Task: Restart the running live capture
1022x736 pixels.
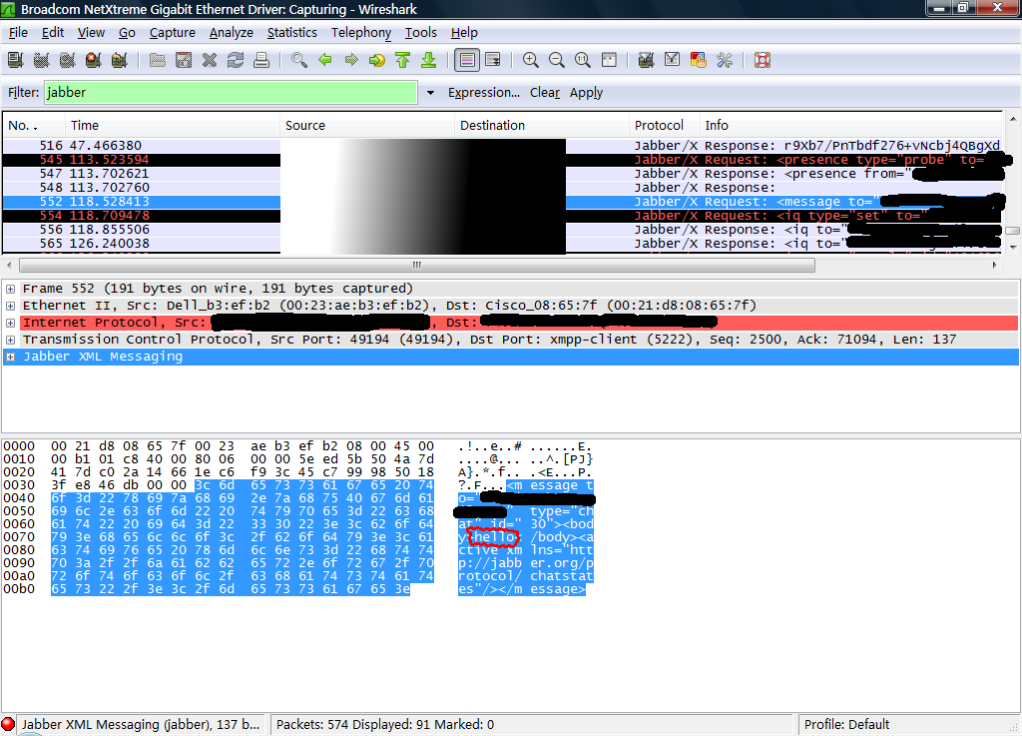Action: 120,61
